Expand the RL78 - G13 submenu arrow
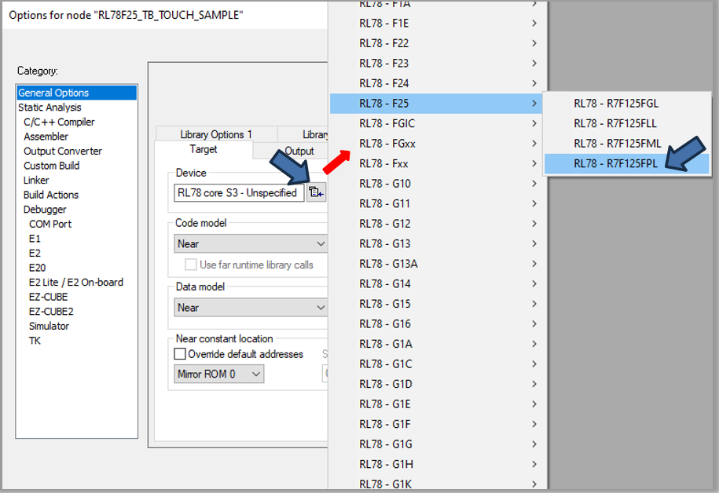Viewport: 719px width, 493px height. [534, 244]
